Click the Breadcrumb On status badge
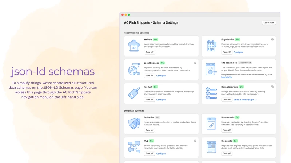The height and width of the screenshot is (163, 291). click(x=237, y=117)
